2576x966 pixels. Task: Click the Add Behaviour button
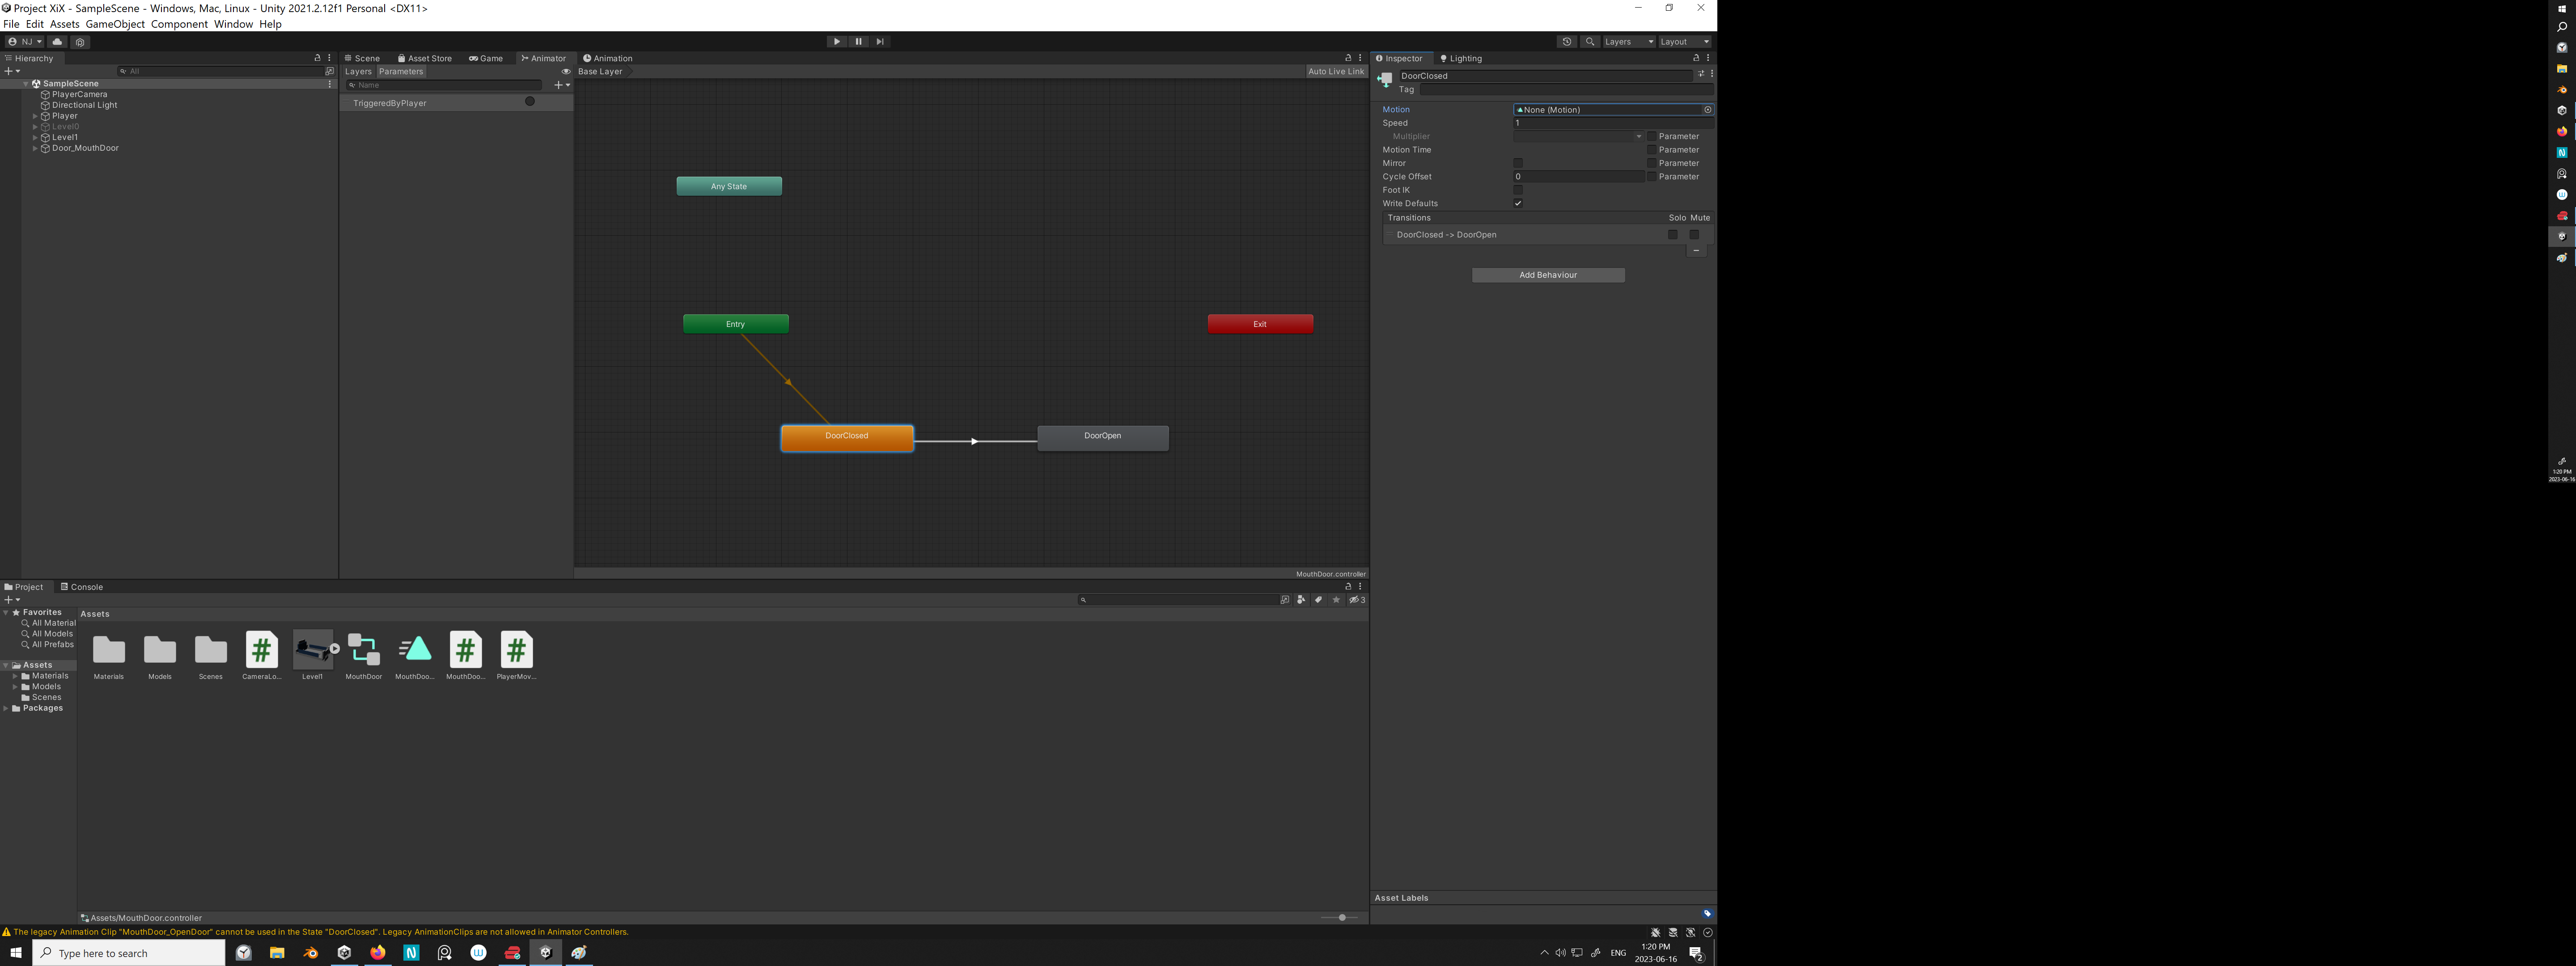point(1548,274)
